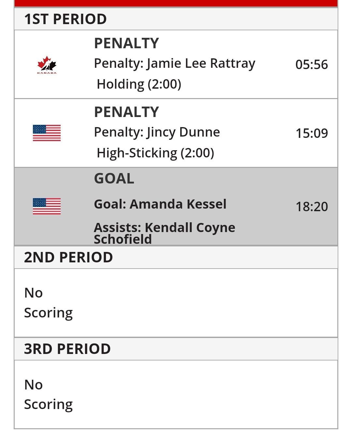Click the No Scoring text under 2nd period

(x=48, y=302)
